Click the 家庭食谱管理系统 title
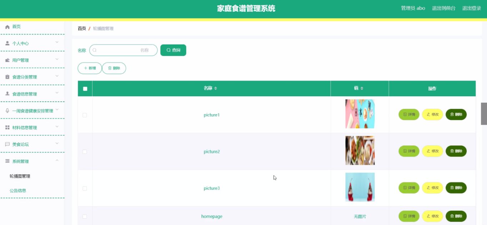This screenshot has height=225, width=487. coord(246,9)
